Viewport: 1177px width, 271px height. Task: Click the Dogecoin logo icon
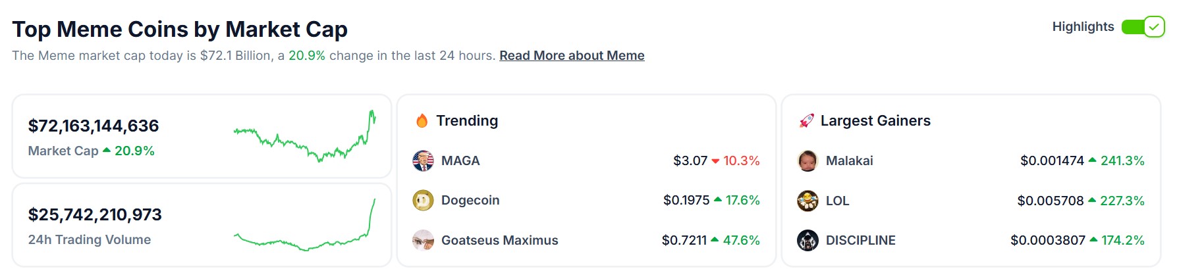point(423,200)
